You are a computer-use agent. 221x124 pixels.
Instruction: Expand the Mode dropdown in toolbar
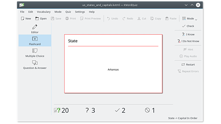click(188, 18)
